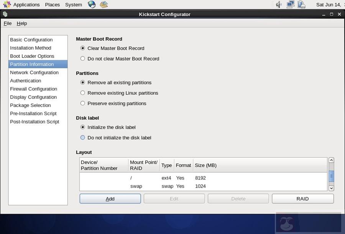Click the removable media icon in the tray

302,5
